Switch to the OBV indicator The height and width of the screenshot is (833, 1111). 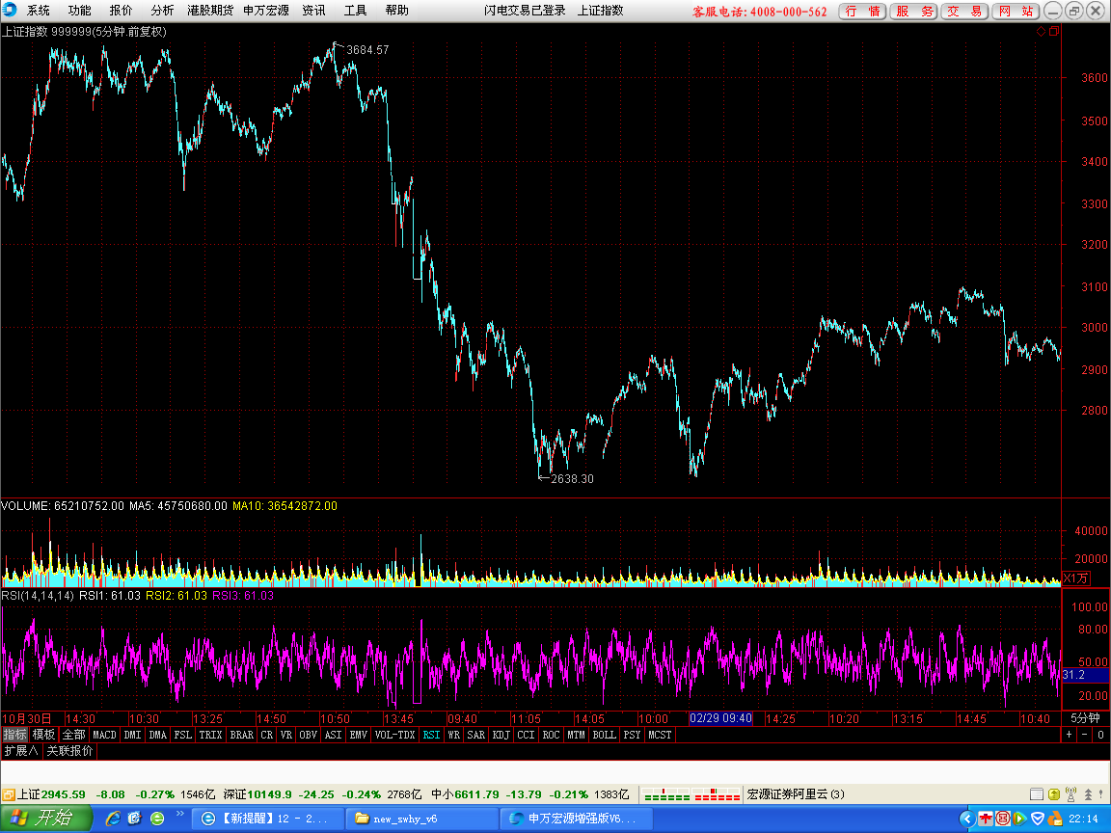pyautogui.click(x=309, y=735)
